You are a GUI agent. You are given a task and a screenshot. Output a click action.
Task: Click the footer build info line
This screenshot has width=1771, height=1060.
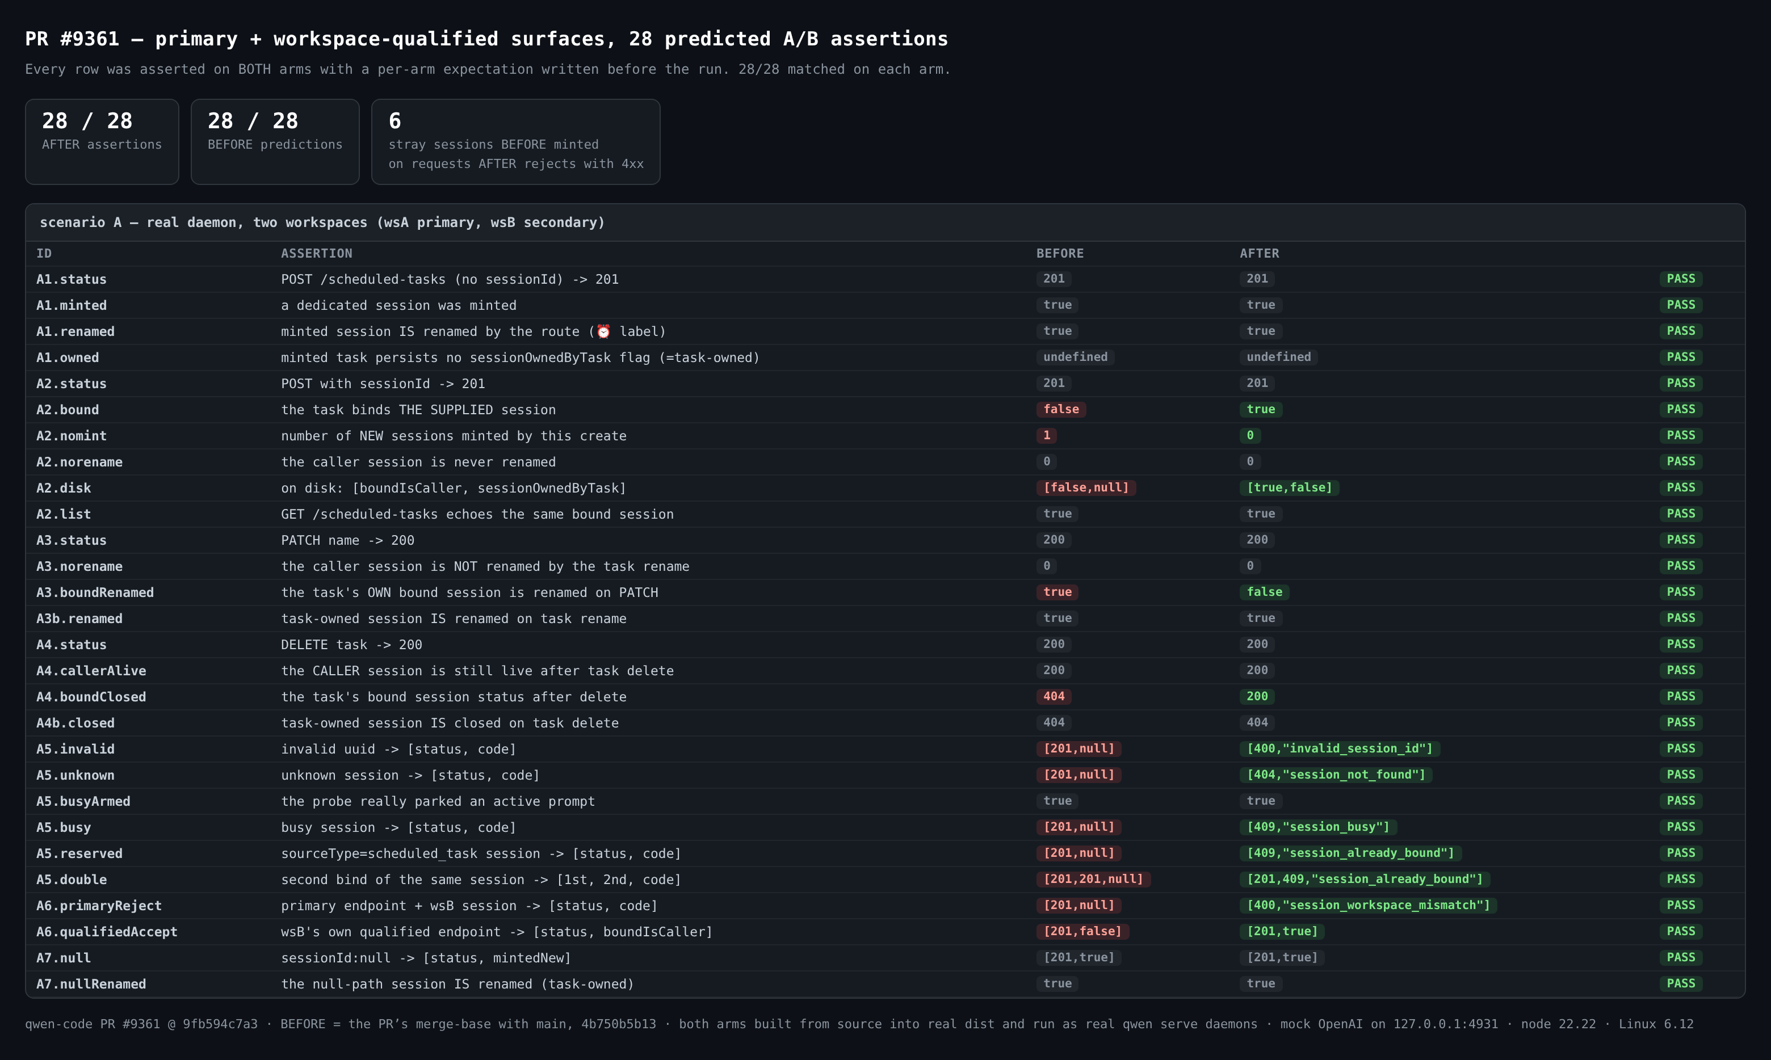(859, 1024)
